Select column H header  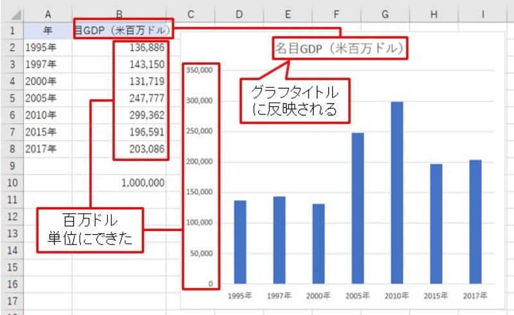(x=435, y=13)
